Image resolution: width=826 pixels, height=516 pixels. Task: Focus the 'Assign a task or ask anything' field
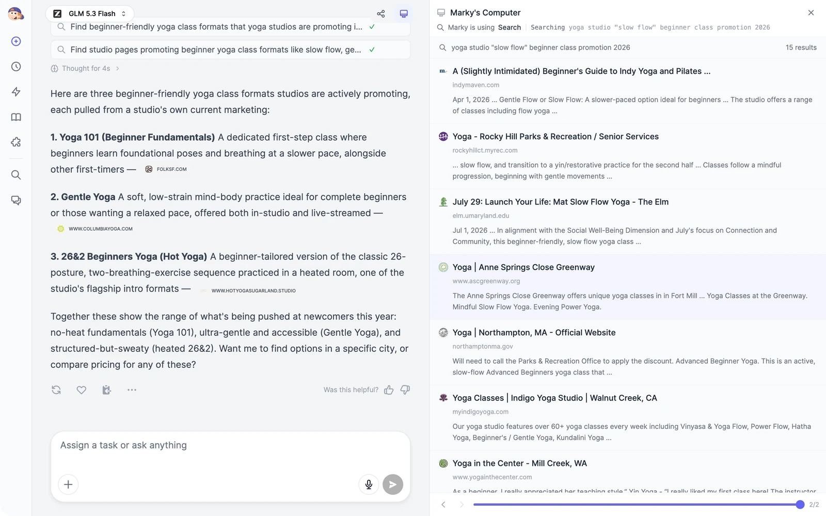(x=230, y=445)
